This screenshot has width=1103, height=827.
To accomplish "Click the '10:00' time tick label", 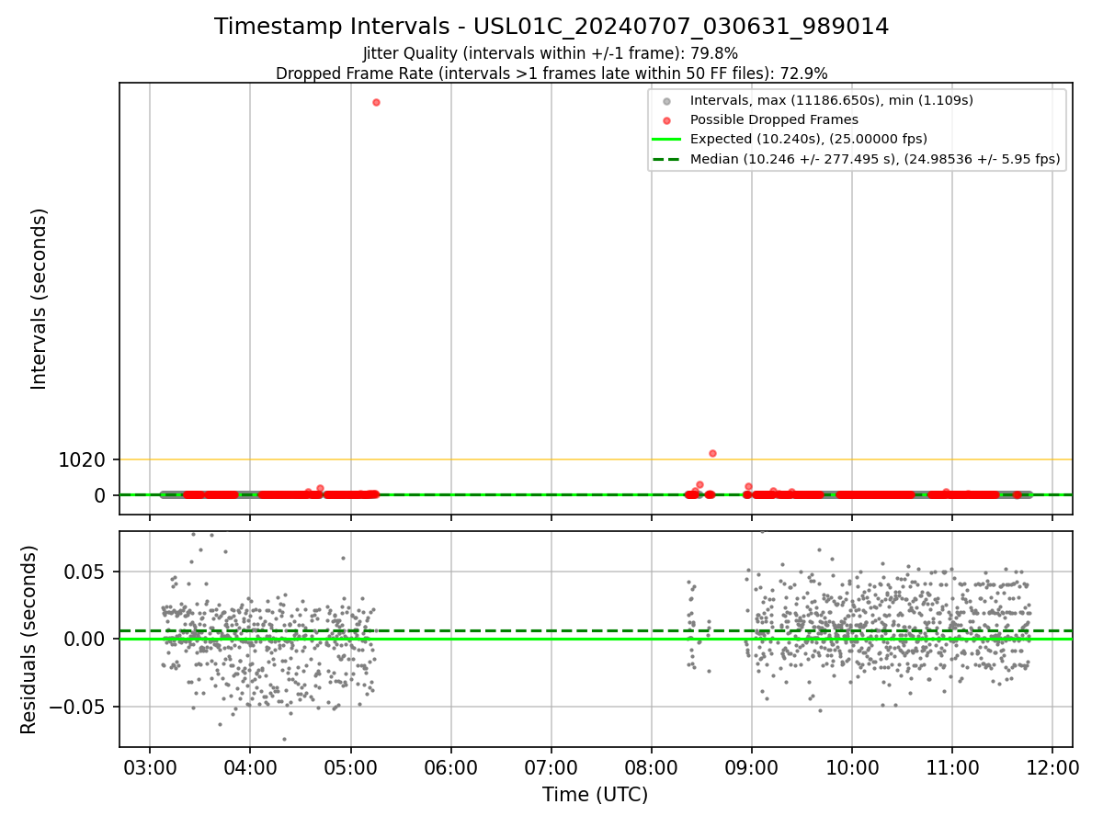I will click(851, 766).
